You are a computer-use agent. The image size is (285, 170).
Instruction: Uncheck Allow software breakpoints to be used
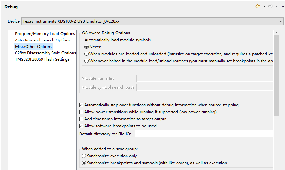(x=81, y=126)
